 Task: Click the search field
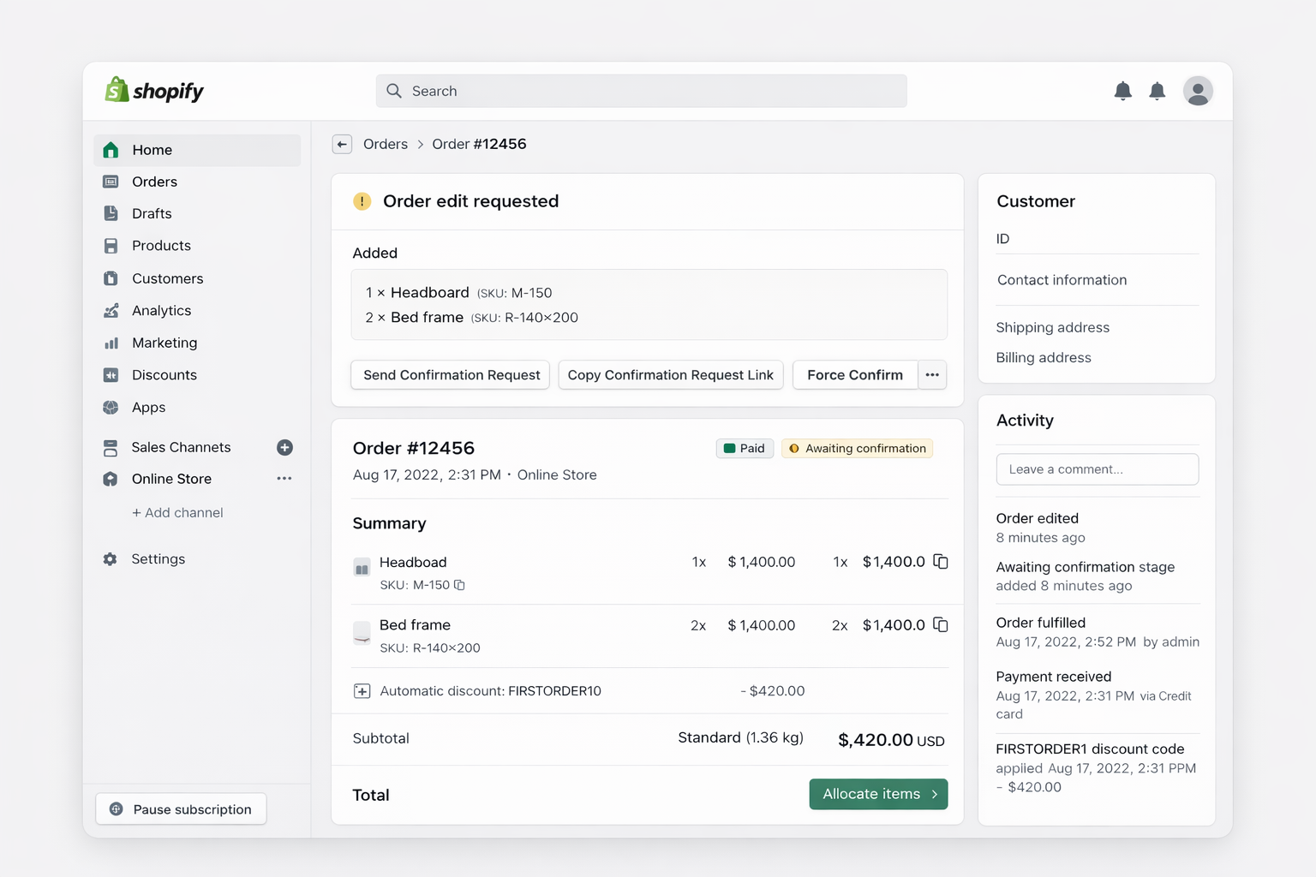point(641,91)
